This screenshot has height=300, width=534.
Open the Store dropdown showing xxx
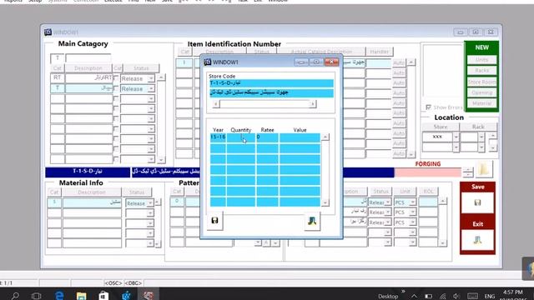click(456, 137)
